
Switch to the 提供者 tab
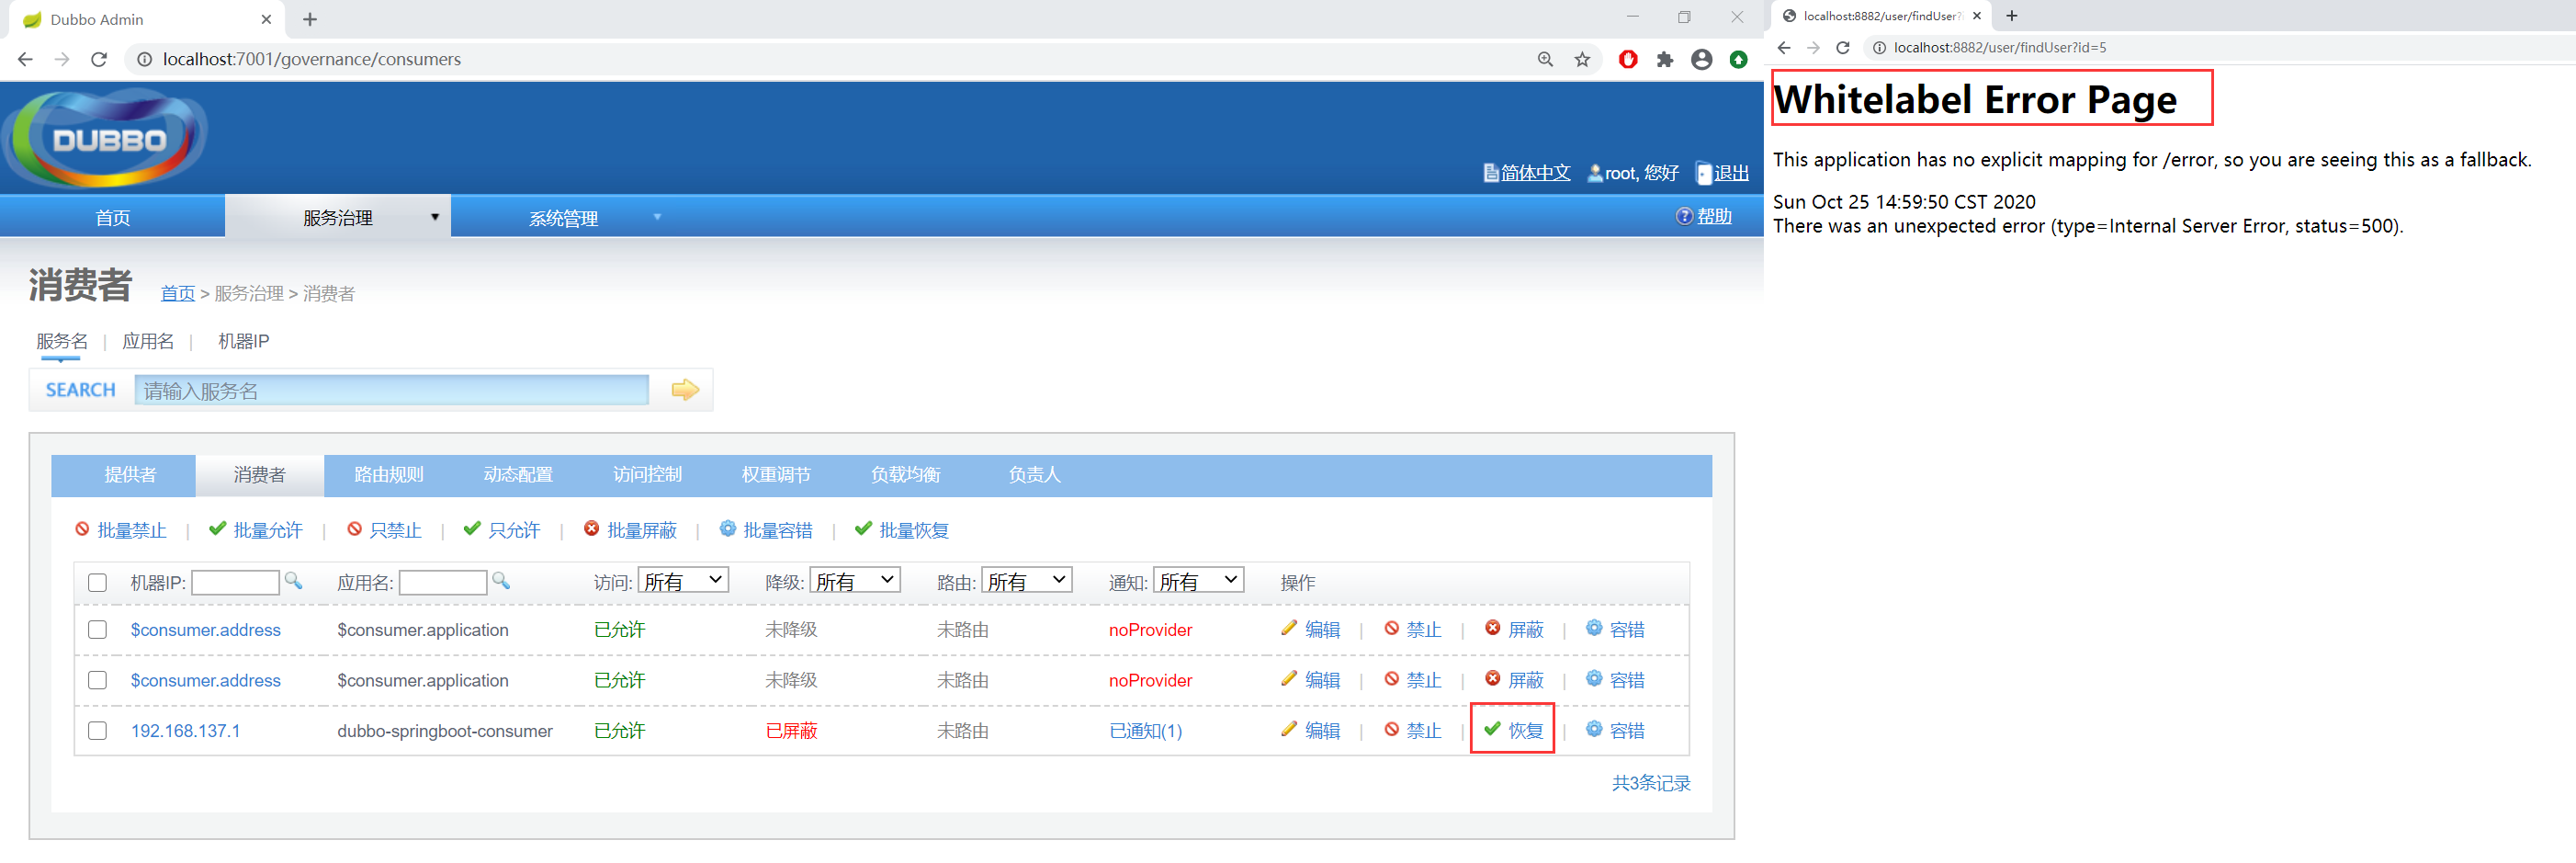[130, 475]
